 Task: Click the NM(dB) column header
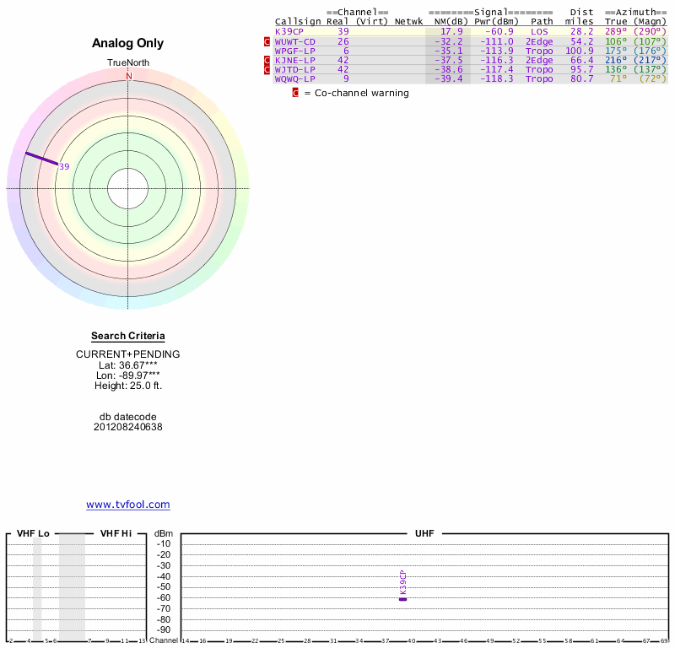click(451, 22)
